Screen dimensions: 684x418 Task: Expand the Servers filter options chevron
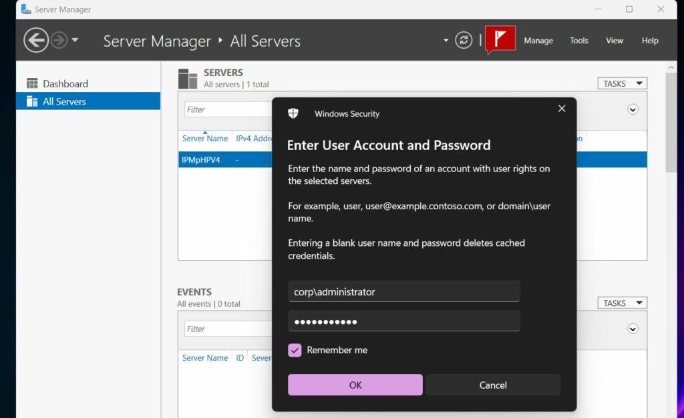point(633,110)
